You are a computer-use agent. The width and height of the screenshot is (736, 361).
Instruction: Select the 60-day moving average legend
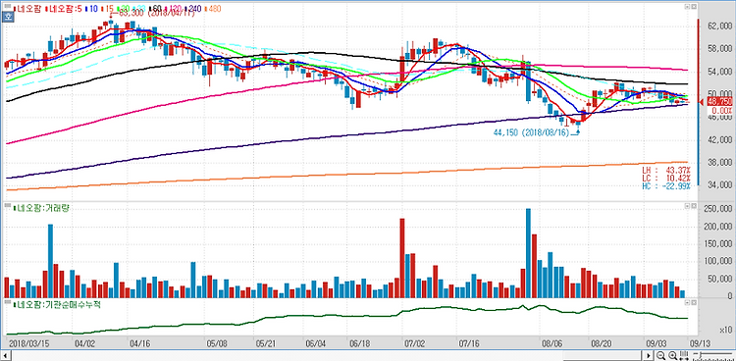point(156,9)
